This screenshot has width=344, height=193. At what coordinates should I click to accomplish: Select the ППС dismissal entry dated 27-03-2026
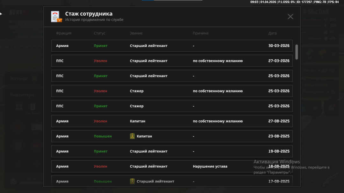point(172,61)
